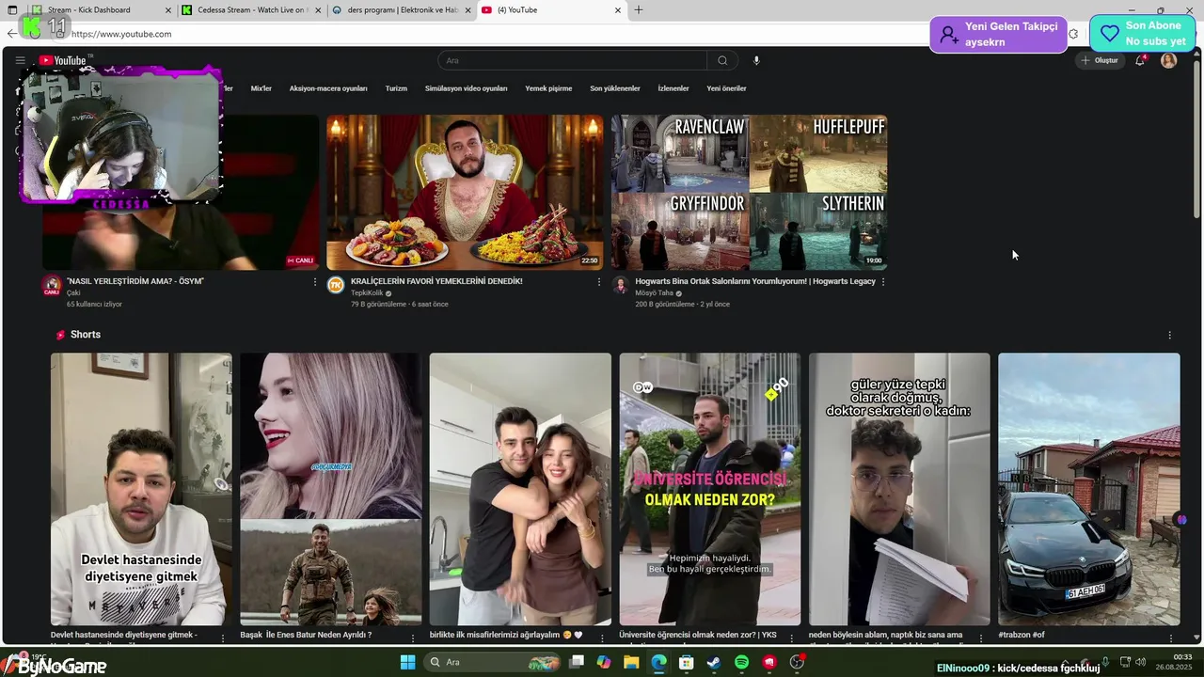
Task: Open options for birlikte ilk misafirlerimizi short
Action: pos(602,638)
